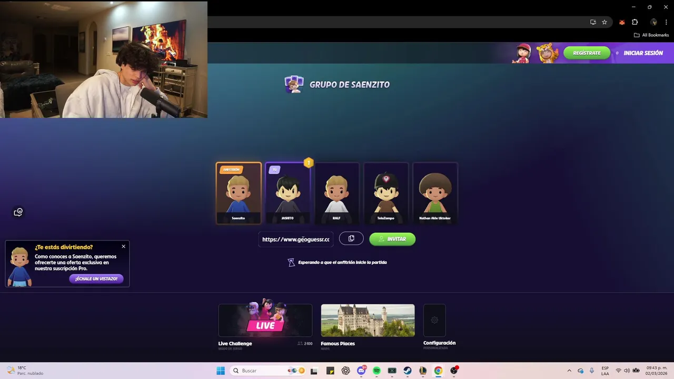Select TeloZampo player card
Image resolution: width=674 pixels, height=379 pixels.
click(x=385, y=193)
